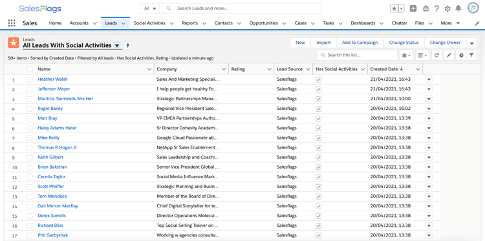
Task: Show the list filters funnel icon
Action: tap(471, 56)
